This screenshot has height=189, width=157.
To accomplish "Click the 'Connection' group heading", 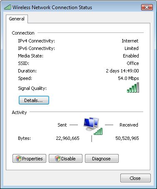I will coord(23,33).
